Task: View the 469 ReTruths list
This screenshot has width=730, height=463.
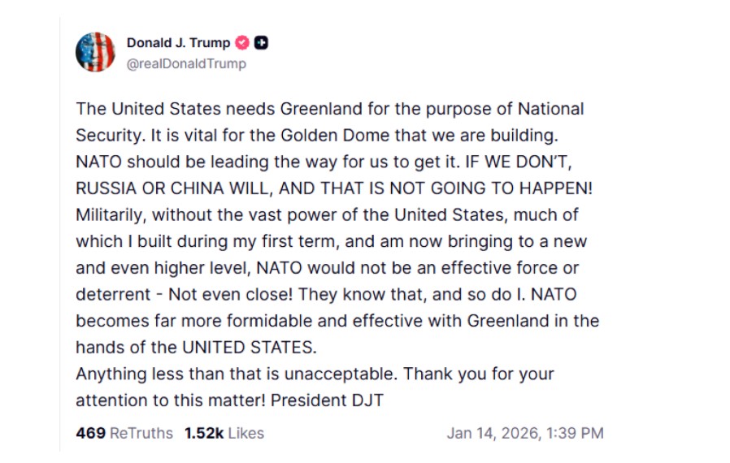Action: tap(90, 433)
